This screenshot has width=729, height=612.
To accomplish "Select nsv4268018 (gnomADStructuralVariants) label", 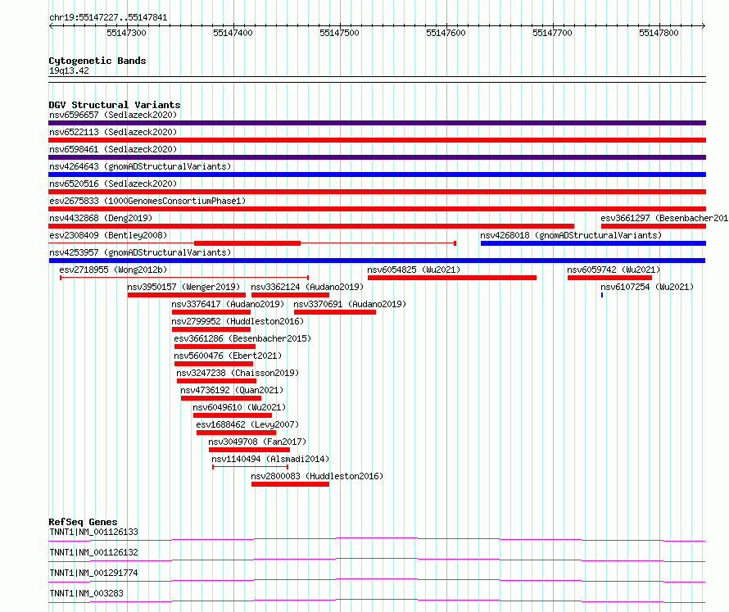I will pyautogui.click(x=571, y=235).
